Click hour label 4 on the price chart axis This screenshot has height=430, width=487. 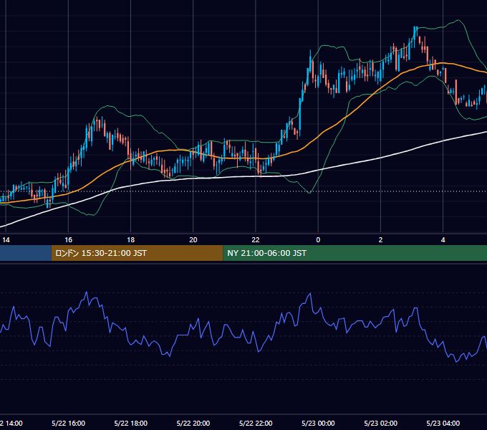[x=443, y=240]
